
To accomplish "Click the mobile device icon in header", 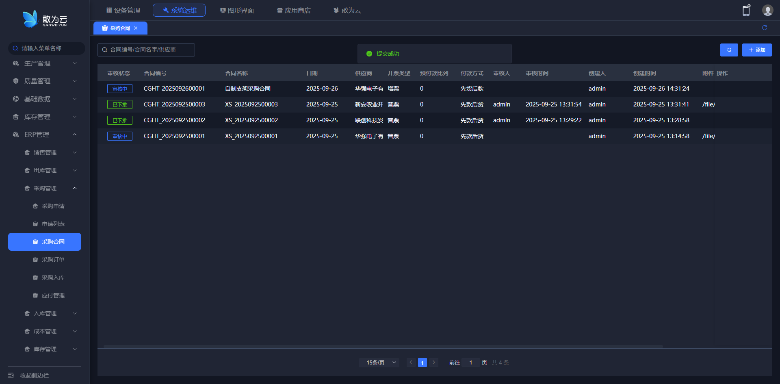I will click(746, 11).
